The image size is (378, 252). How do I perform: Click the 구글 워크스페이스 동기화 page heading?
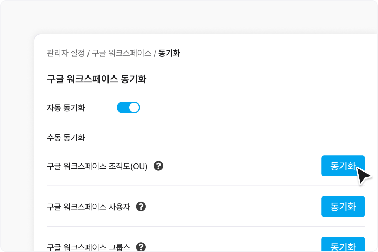[96, 79]
